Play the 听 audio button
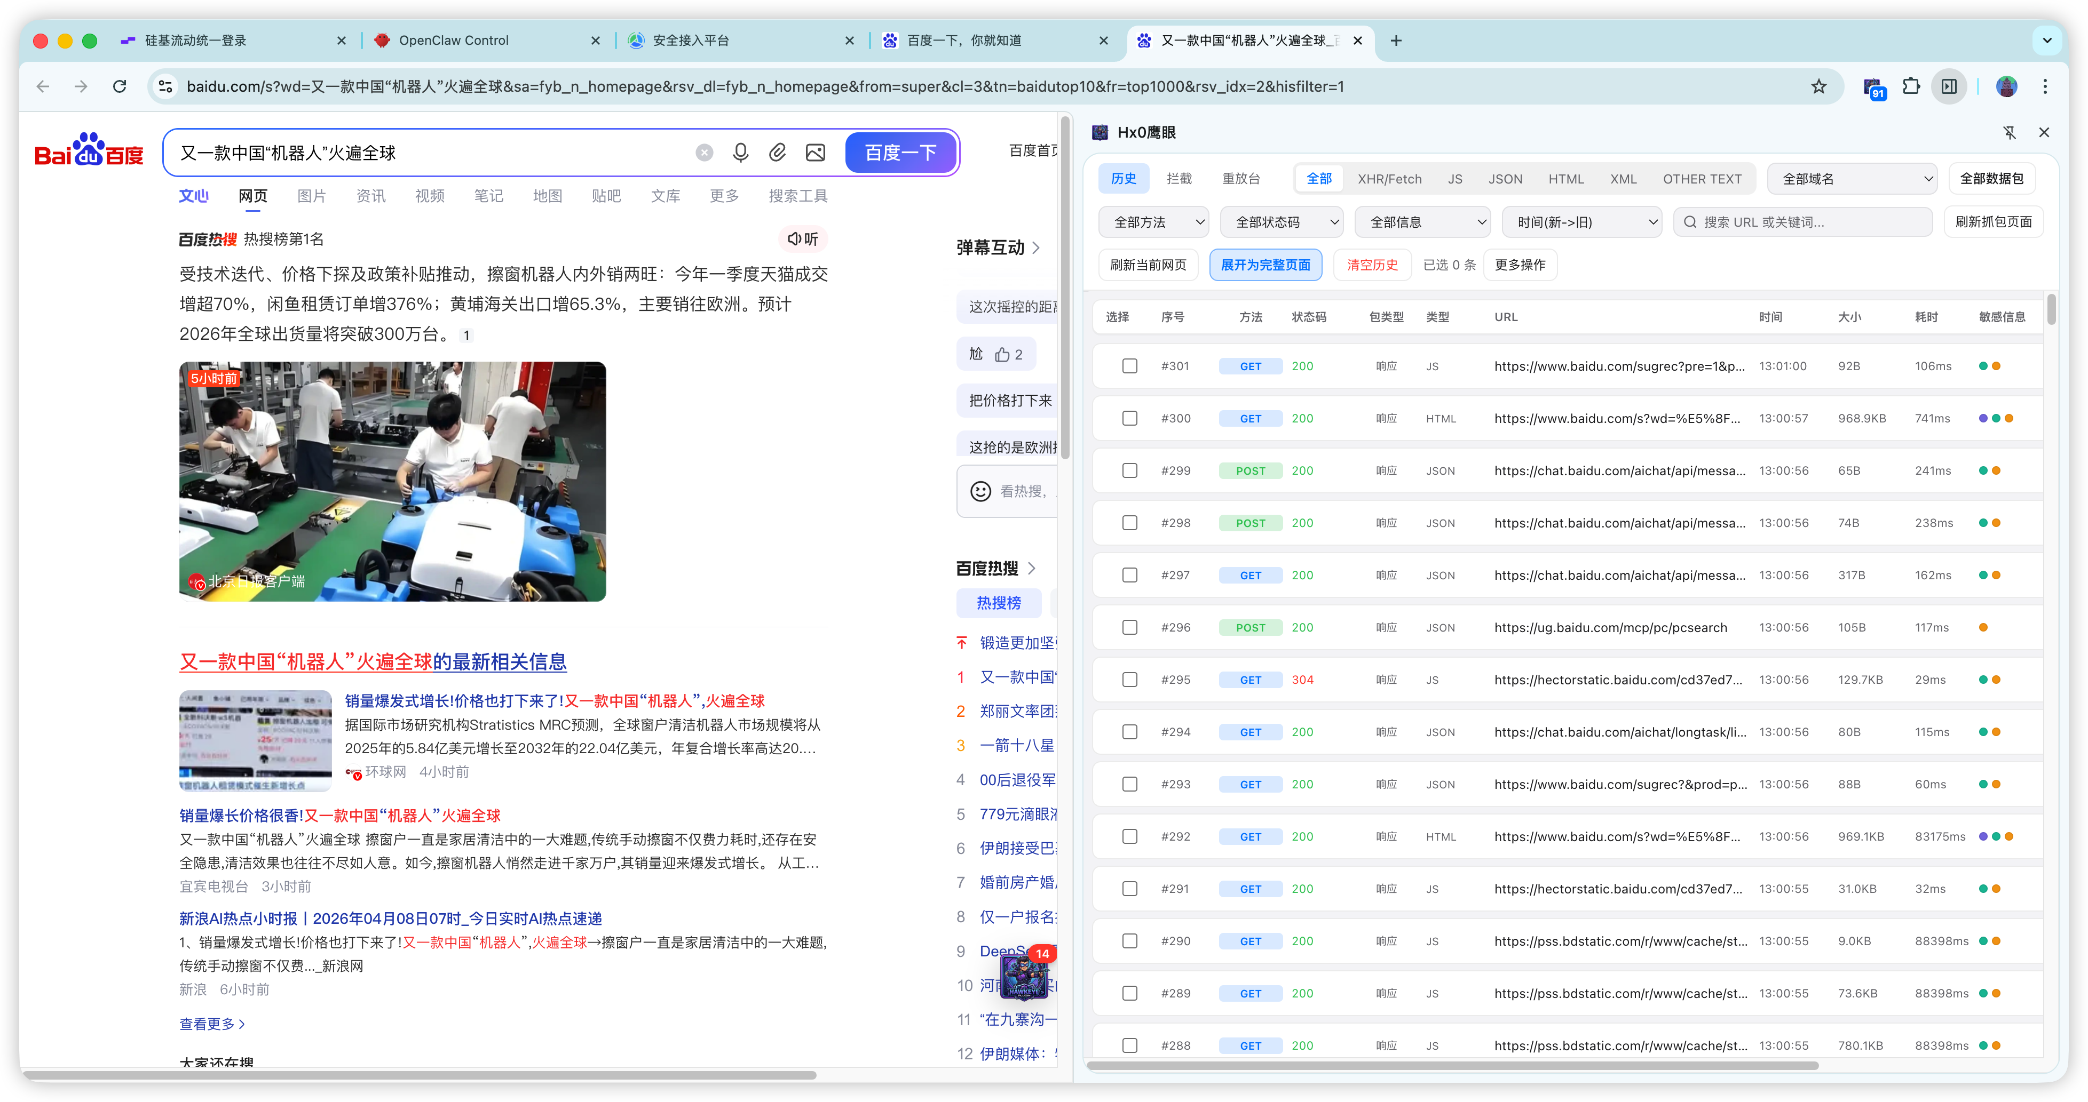The image size is (2088, 1102). [802, 239]
